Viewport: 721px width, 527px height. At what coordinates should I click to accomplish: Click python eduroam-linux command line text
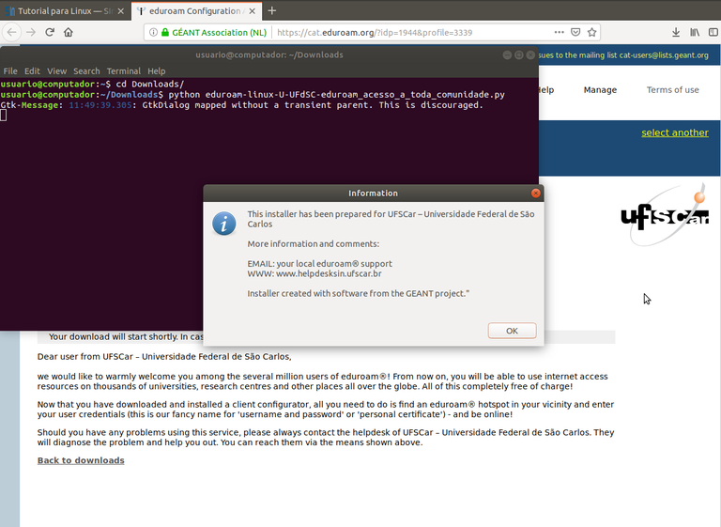pos(337,95)
